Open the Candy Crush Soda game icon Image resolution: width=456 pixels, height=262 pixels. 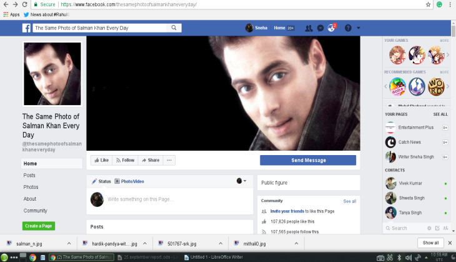point(397,86)
